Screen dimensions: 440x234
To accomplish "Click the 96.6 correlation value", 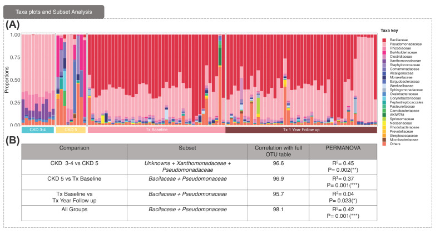I will (278, 163).
